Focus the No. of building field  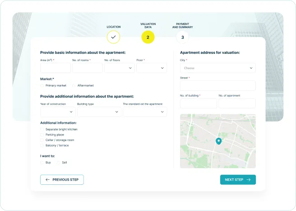coord(199,103)
